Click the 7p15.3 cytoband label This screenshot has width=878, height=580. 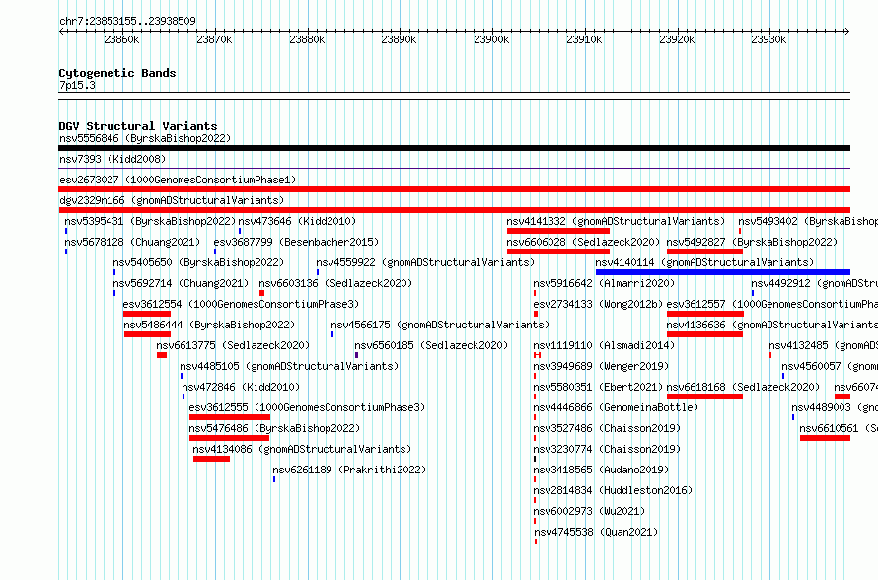[x=77, y=85]
